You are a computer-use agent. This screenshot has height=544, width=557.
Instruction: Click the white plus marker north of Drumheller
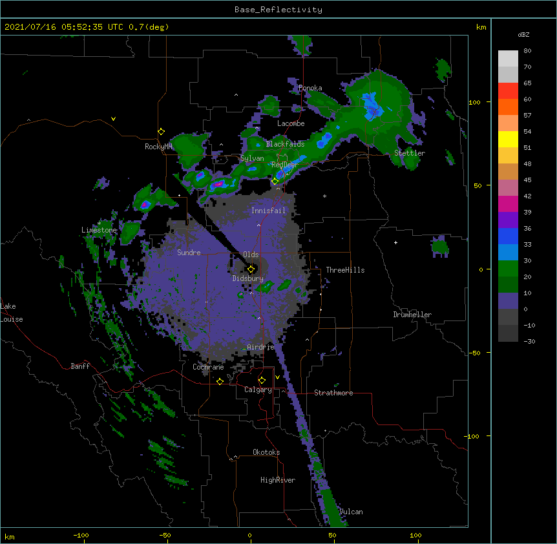(395, 242)
